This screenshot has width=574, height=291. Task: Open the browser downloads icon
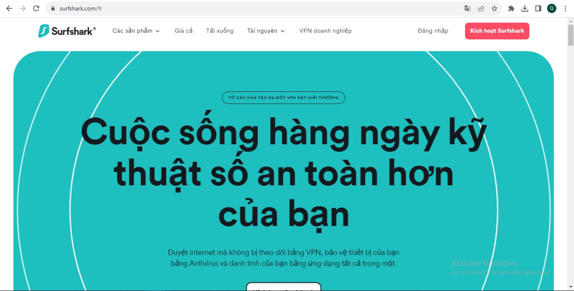pyautogui.click(x=525, y=9)
